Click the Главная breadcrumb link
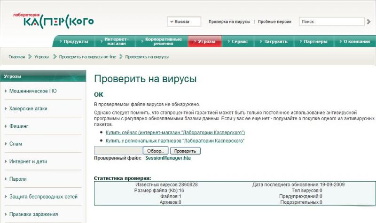The height and width of the screenshot is (223, 376). point(16,57)
